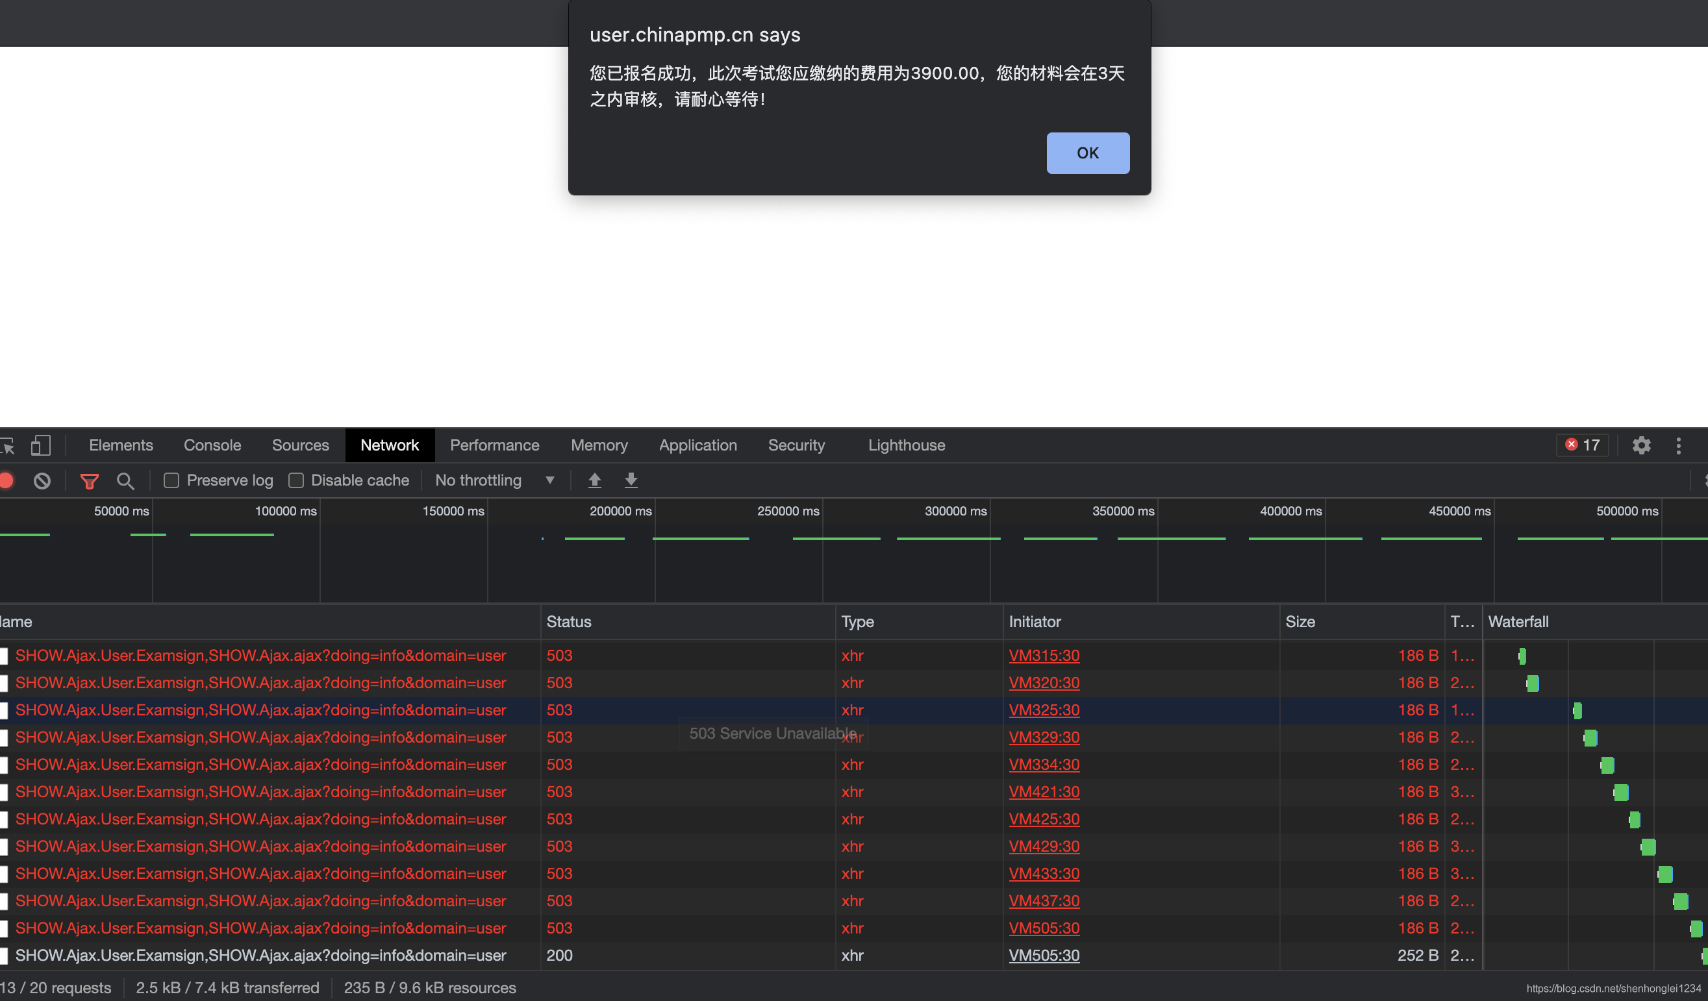Open the No throttling dropdown
Image resolution: width=1708 pixels, height=1001 pixels.
point(495,480)
